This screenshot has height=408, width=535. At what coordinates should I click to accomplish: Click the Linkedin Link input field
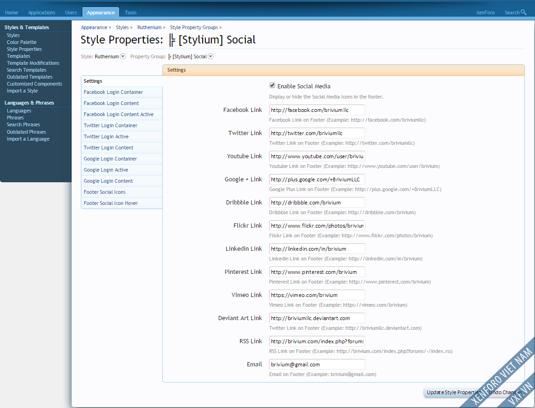point(317,249)
